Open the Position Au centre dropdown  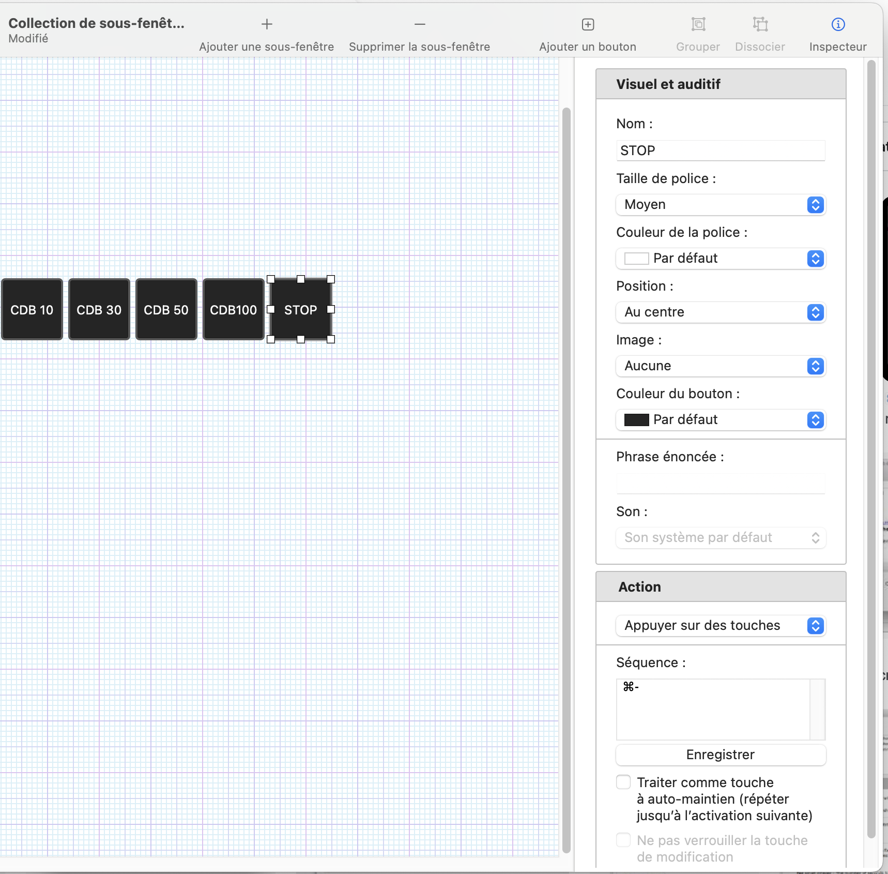pyautogui.click(x=721, y=312)
